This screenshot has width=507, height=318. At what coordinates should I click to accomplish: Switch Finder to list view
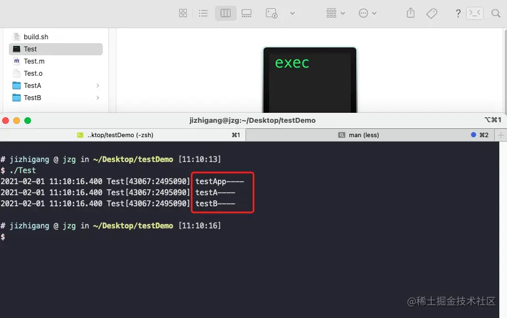[203, 13]
